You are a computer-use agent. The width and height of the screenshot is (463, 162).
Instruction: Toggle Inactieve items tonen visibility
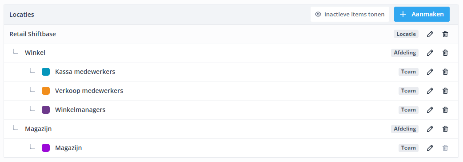350,14
